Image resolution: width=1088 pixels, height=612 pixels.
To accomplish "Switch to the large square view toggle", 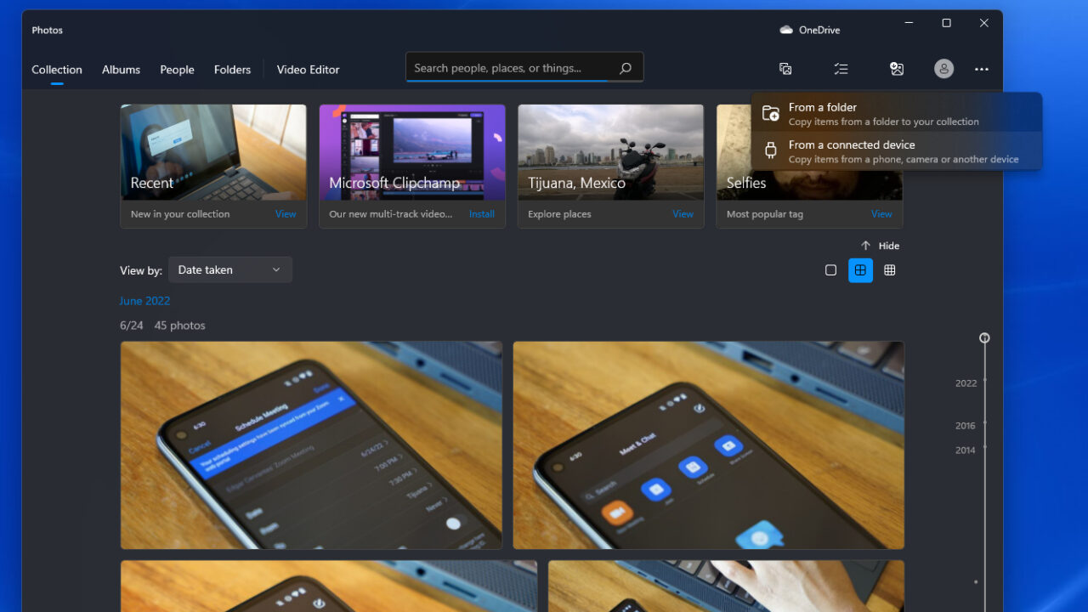I will [830, 269].
